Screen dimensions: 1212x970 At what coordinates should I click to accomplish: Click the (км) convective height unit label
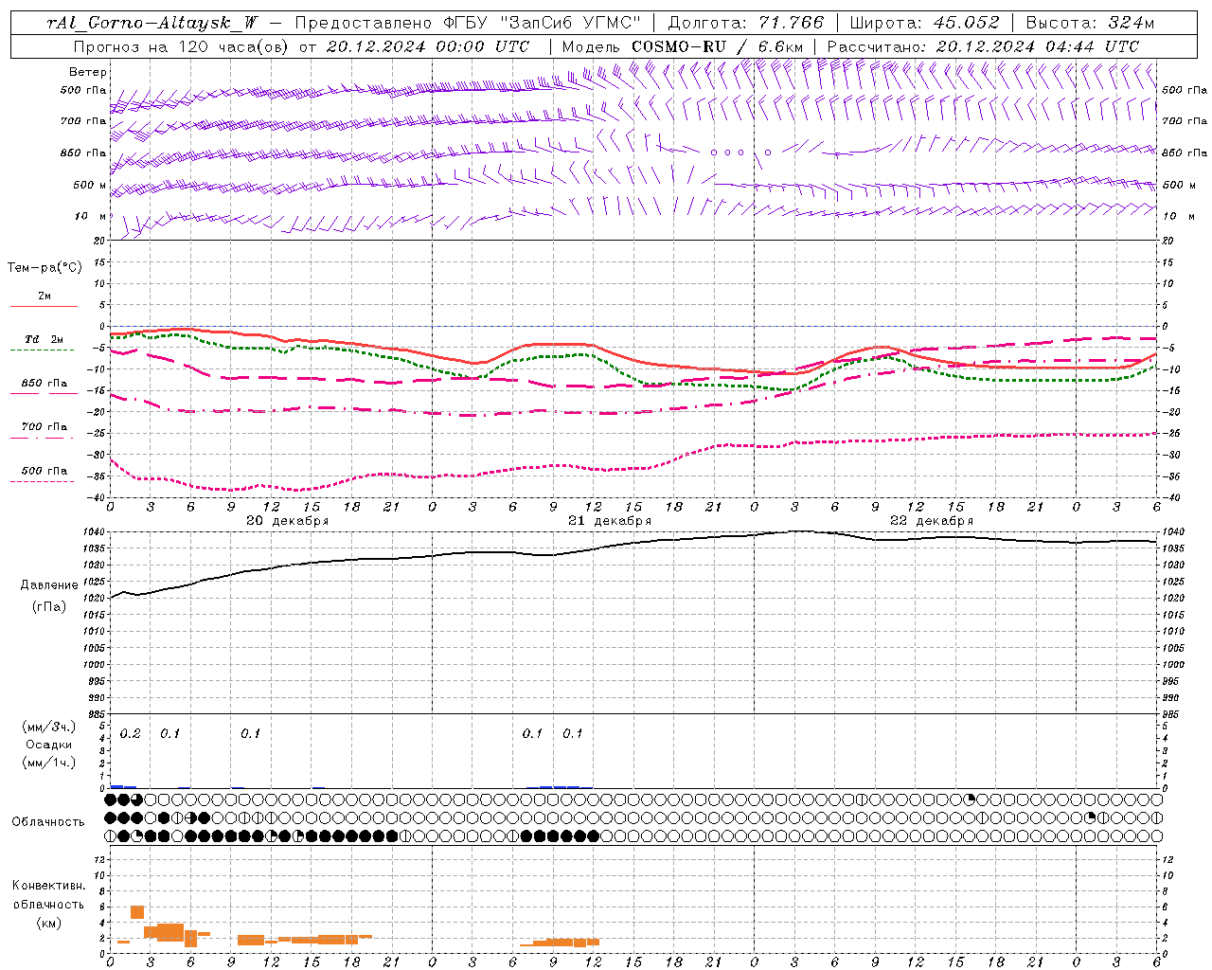(49, 923)
